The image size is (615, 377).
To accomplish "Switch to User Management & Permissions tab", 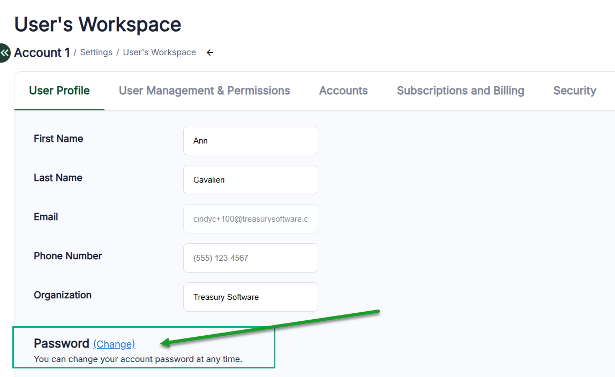I will [x=204, y=91].
